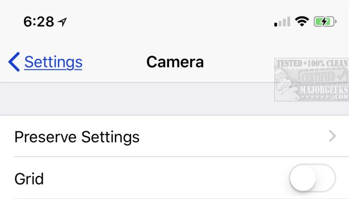
Task: Tap the cellular signal bars icon
Action: (x=282, y=22)
